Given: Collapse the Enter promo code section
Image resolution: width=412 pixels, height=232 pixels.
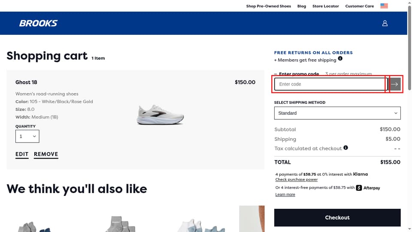Looking at the screenshot, I should [297, 74].
